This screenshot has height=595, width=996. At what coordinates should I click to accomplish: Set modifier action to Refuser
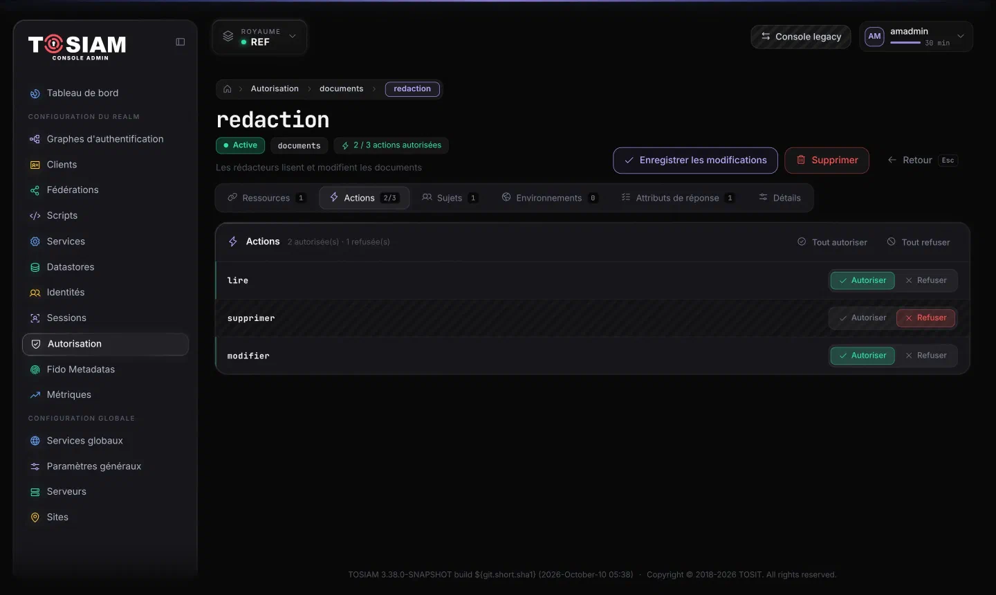(x=926, y=356)
